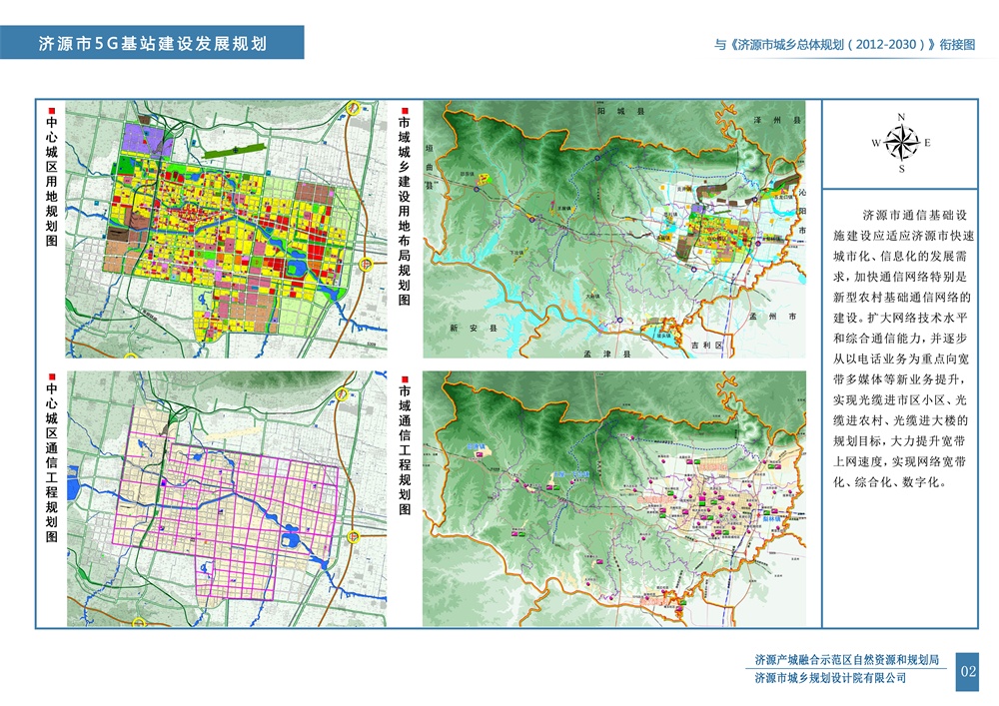999x706 pixels.
Task: Open the city-wide communication engineering terrain map
Action: click(x=613, y=498)
